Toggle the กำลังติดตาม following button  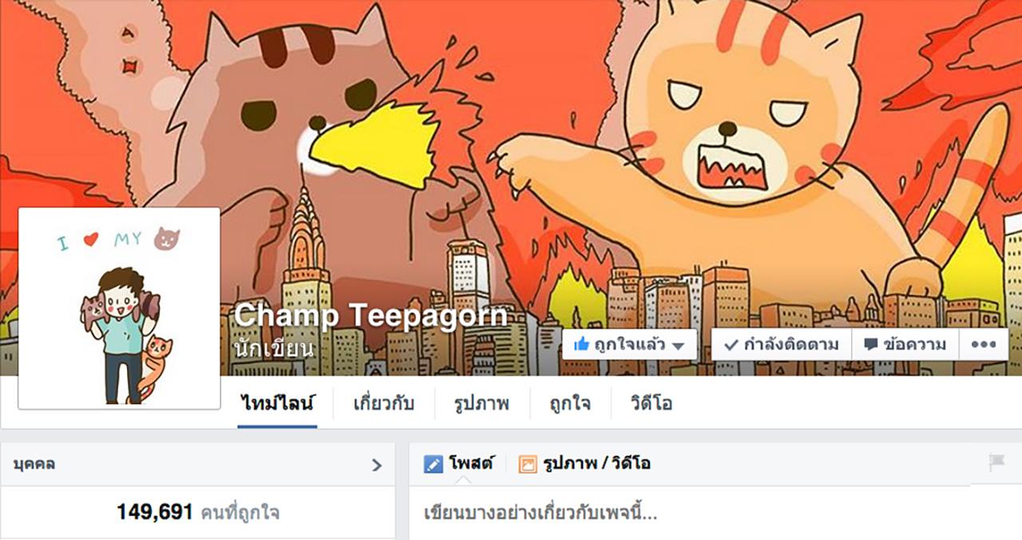tap(781, 345)
